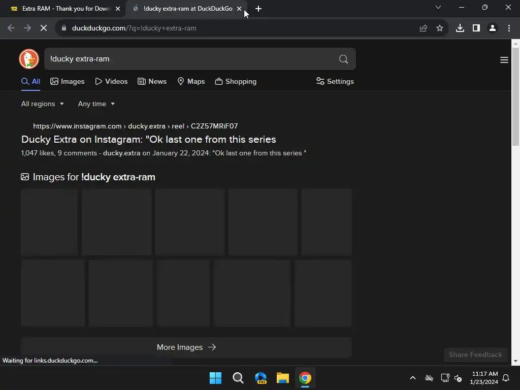Show hidden system tray icons
The height and width of the screenshot is (390, 520).
[x=413, y=378]
